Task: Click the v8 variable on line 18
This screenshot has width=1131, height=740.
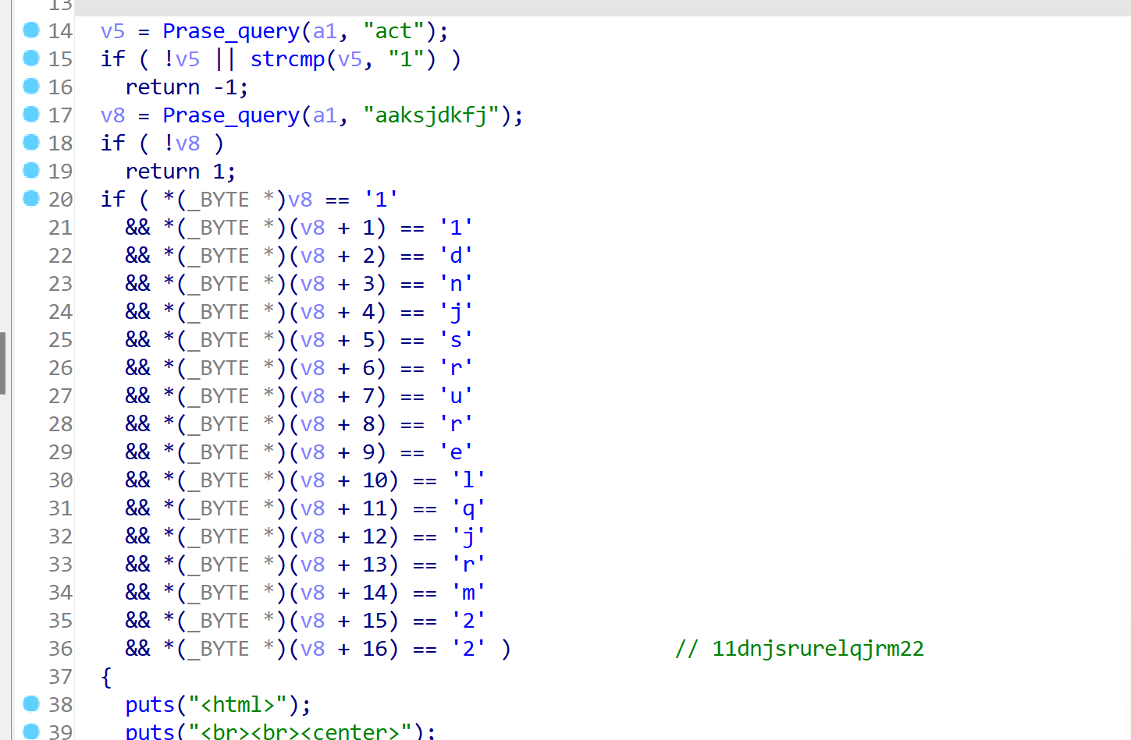Action: tap(187, 143)
